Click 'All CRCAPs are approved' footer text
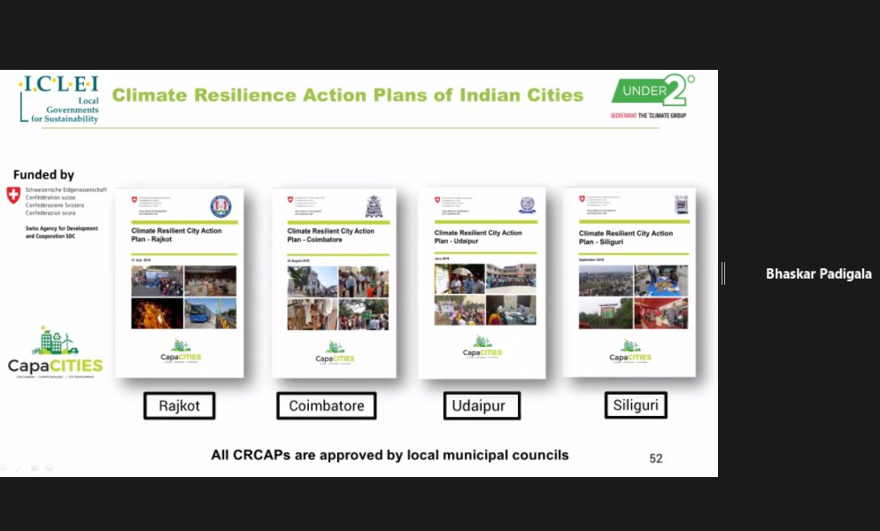This screenshot has height=531, width=880. pyautogui.click(x=390, y=455)
